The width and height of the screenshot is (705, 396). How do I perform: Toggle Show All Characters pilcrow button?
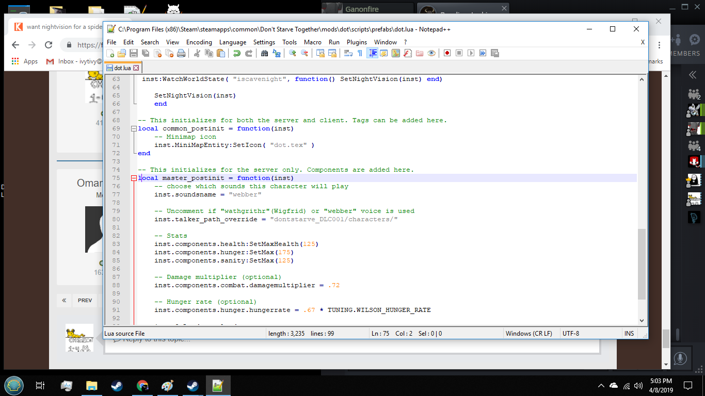click(x=360, y=53)
